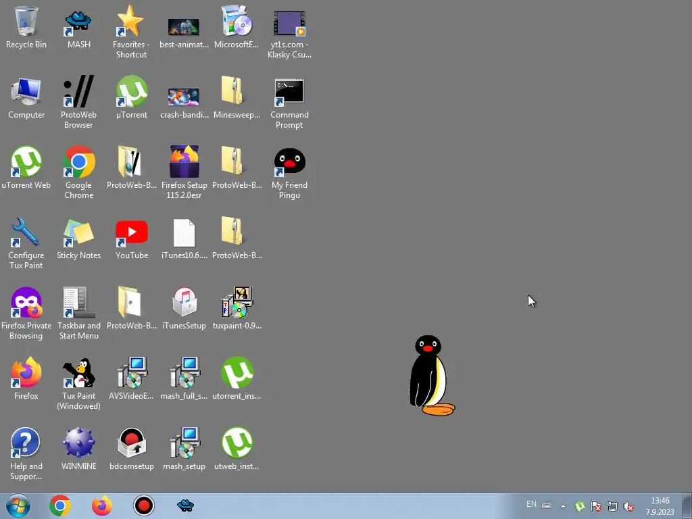Select the utweb_inst... installer icon
The width and height of the screenshot is (692, 519).
tap(236, 449)
